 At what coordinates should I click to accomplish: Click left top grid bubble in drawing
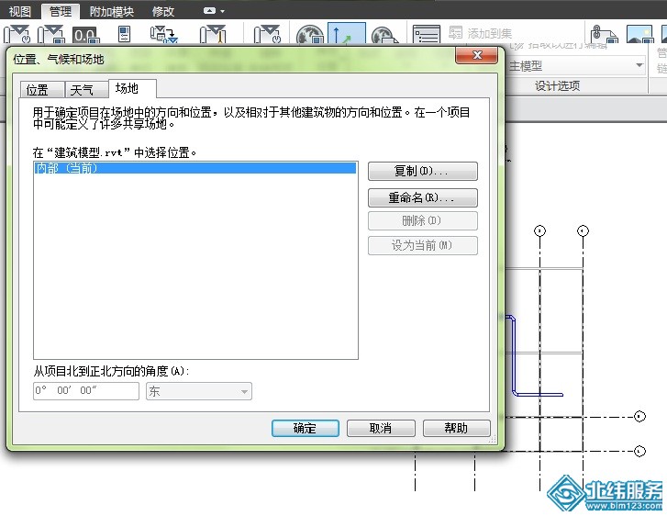coord(539,230)
